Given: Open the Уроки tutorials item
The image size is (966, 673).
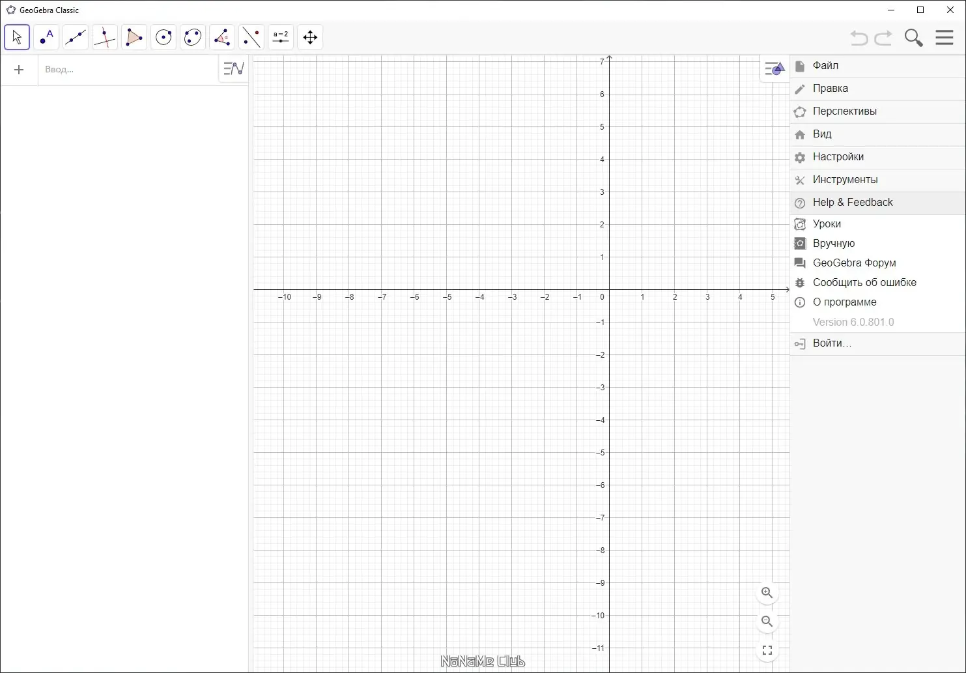Looking at the screenshot, I should click(x=878, y=224).
